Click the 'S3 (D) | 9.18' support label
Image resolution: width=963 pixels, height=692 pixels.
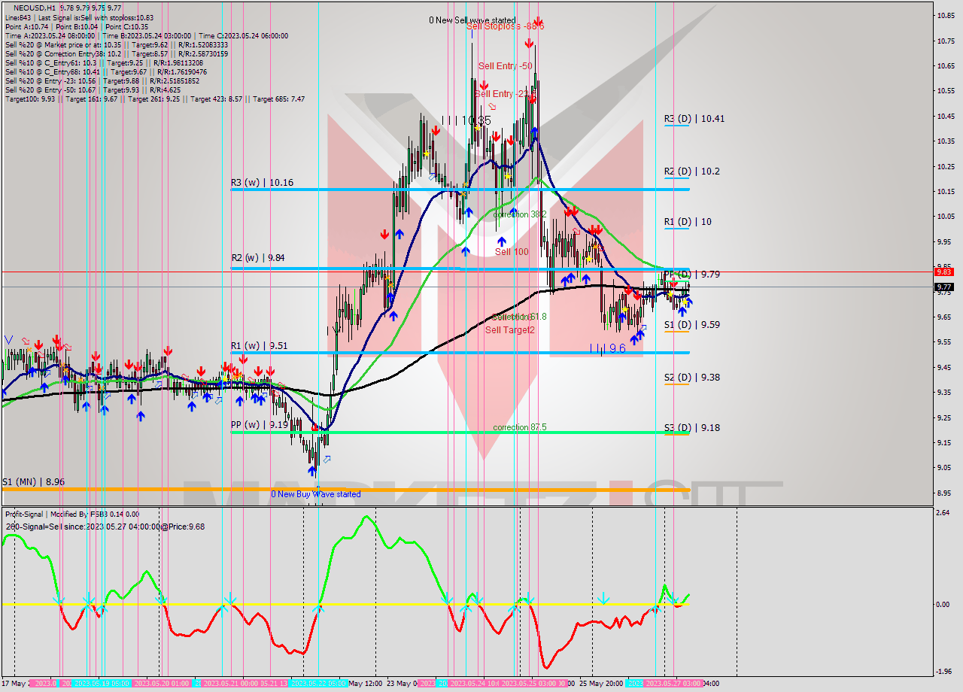tap(691, 428)
